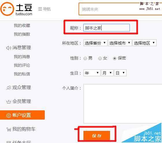The image size is (162, 143).
Task: Open the 选择城市 dropdown
Action: click(120, 43)
